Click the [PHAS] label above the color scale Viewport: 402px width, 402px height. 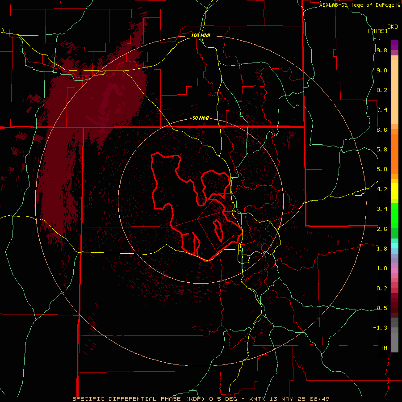[x=377, y=31]
